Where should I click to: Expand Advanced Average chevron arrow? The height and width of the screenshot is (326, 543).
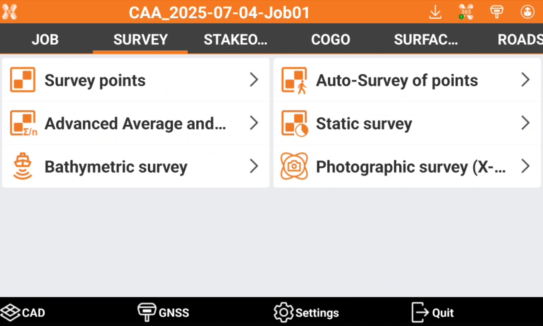click(254, 123)
